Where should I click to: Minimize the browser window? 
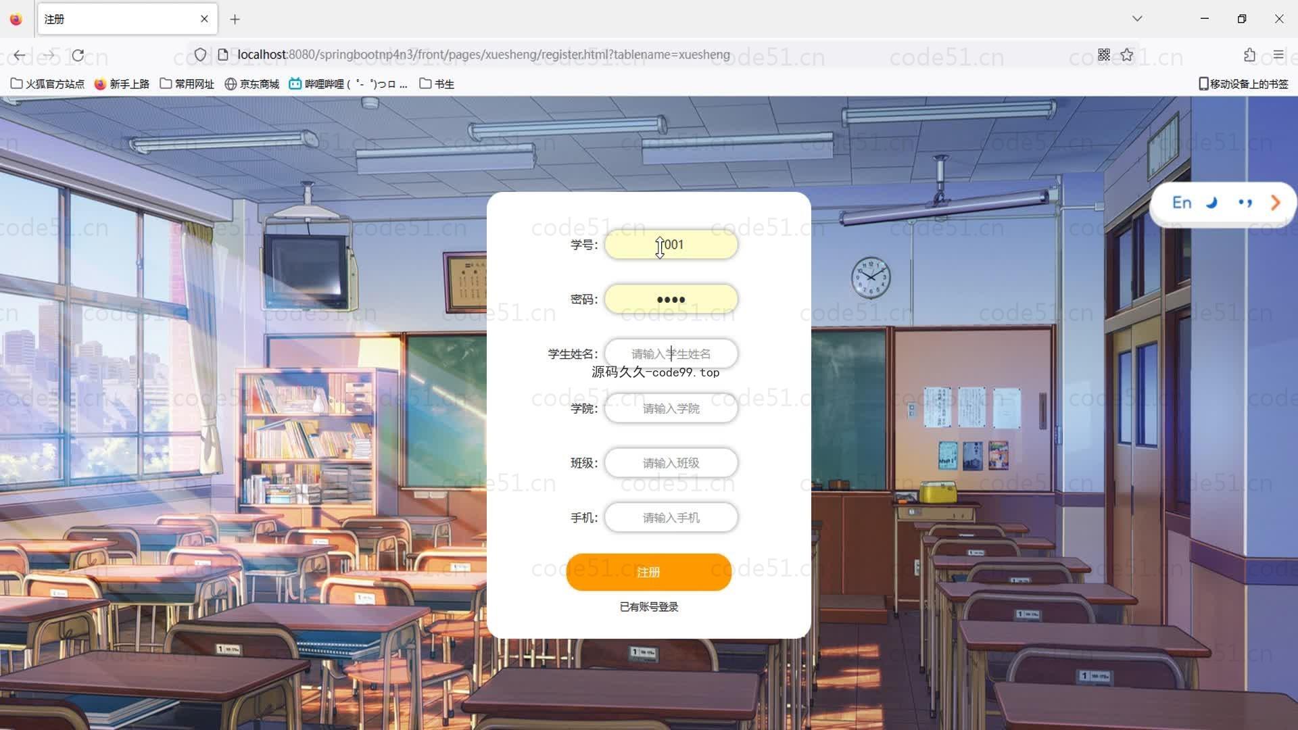click(x=1204, y=19)
